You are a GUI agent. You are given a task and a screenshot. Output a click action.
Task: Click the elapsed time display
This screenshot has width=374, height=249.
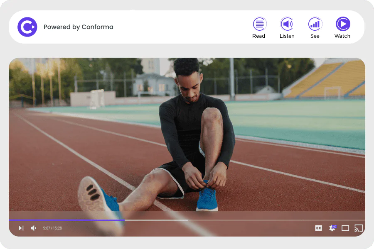tap(52, 228)
